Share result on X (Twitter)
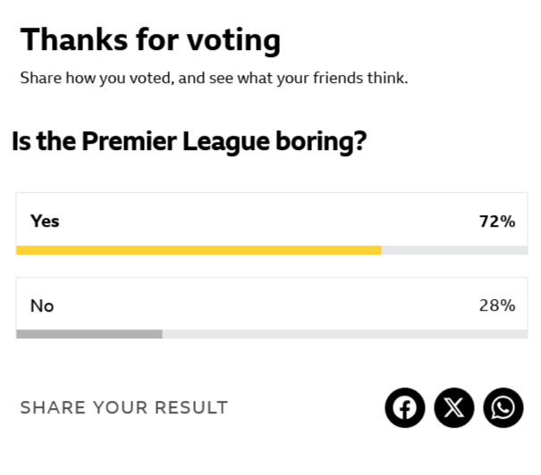The width and height of the screenshot is (541, 475). (454, 407)
